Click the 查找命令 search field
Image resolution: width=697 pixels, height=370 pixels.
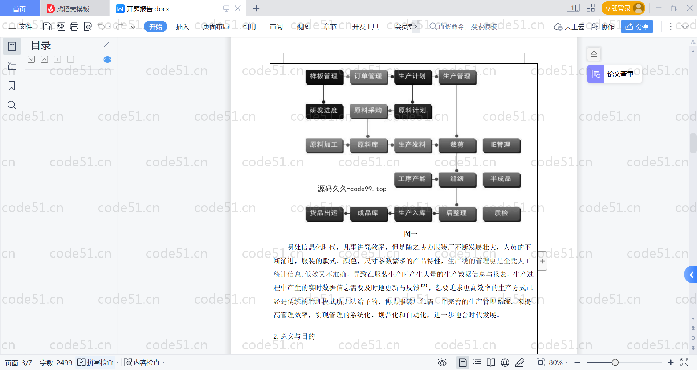[x=463, y=26]
